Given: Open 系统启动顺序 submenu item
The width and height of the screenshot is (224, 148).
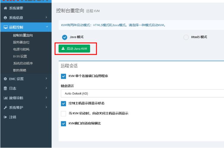Looking at the screenshot, I should coord(23,63).
